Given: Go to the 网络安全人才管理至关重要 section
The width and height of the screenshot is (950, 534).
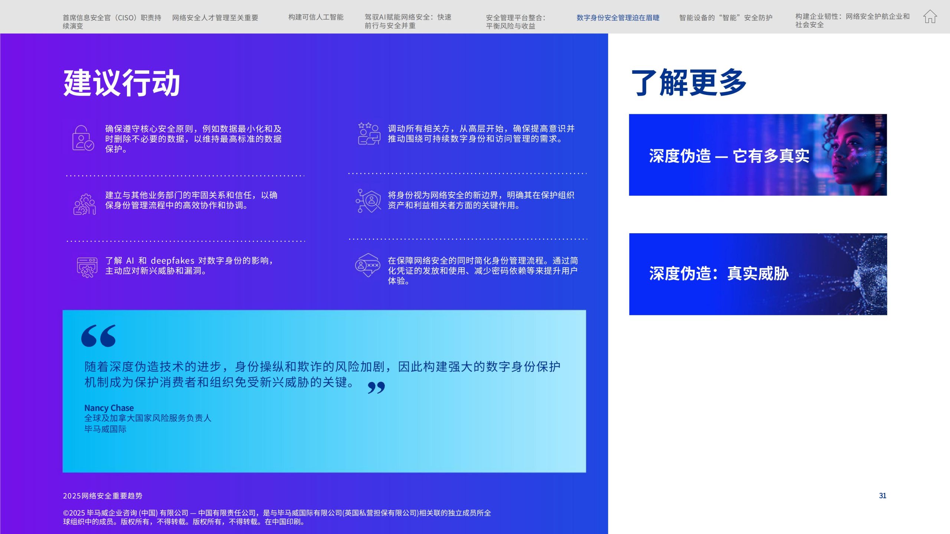Looking at the screenshot, I should [215, 17].
